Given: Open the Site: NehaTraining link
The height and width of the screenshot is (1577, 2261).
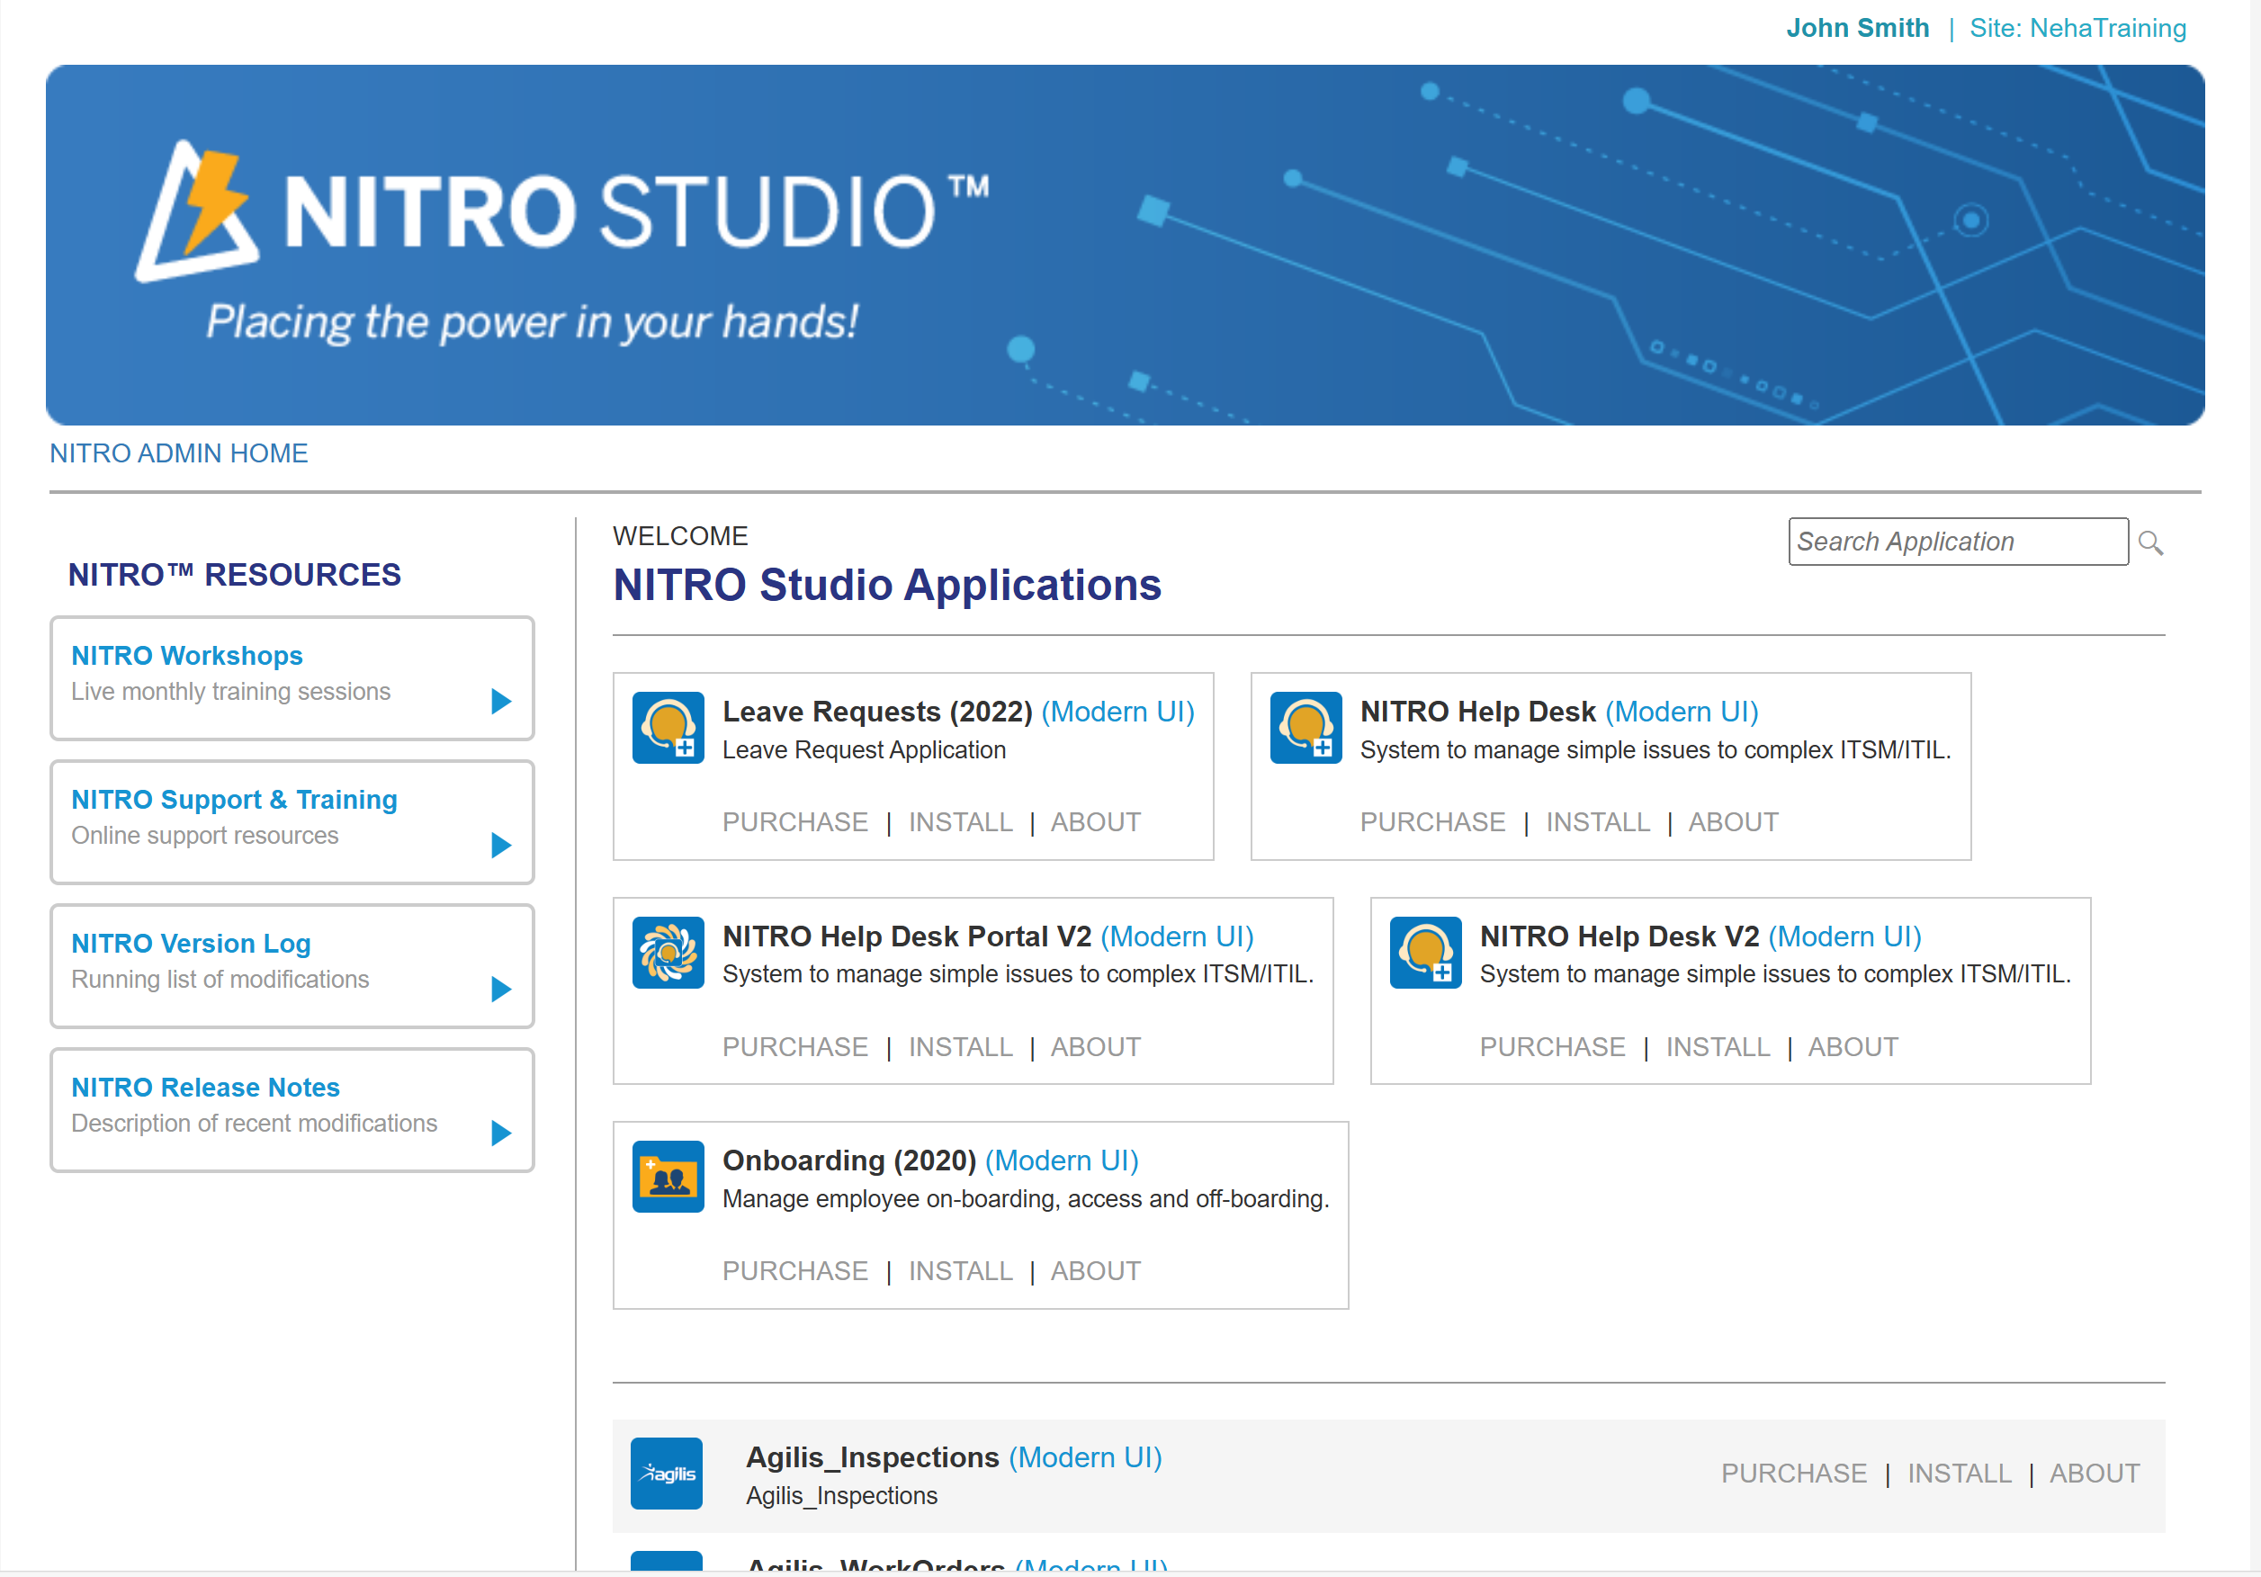Looking at the screenshot, I should tap(2077, 28).
